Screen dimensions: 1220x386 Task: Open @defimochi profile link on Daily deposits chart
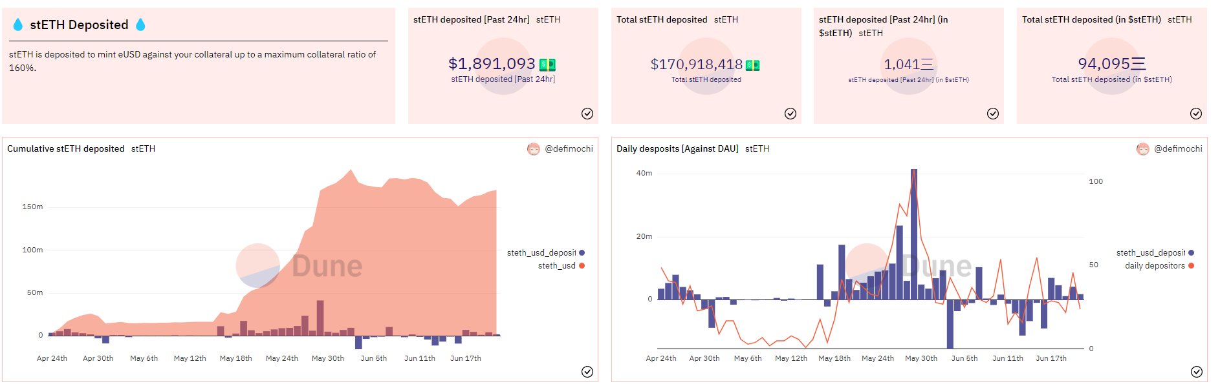pos(1178,149)
